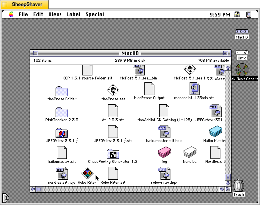Viewport: 260px width, 205px height.
Task: Open the Apple menu
Action: click(x=11, y=14)
